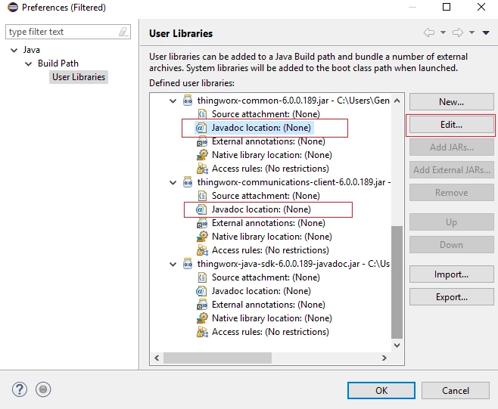Open help with the question mark icon

coord(20,389)
